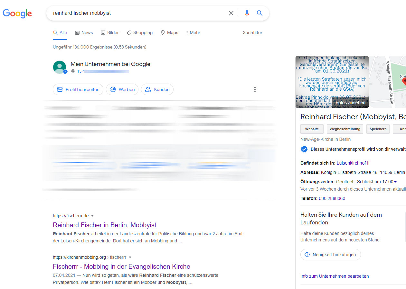Click the Website button in knowledge panel
Screen dimensions: 406x289
click(312, 129)
